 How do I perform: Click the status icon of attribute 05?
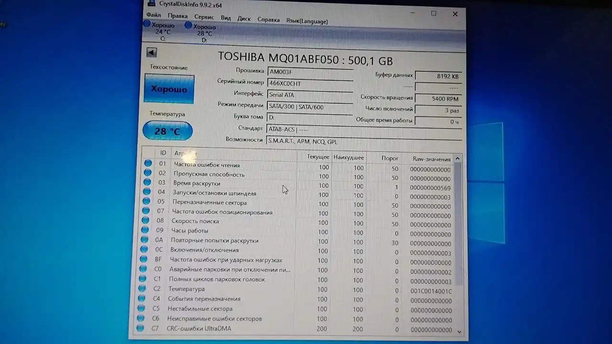tap(146, 201)
